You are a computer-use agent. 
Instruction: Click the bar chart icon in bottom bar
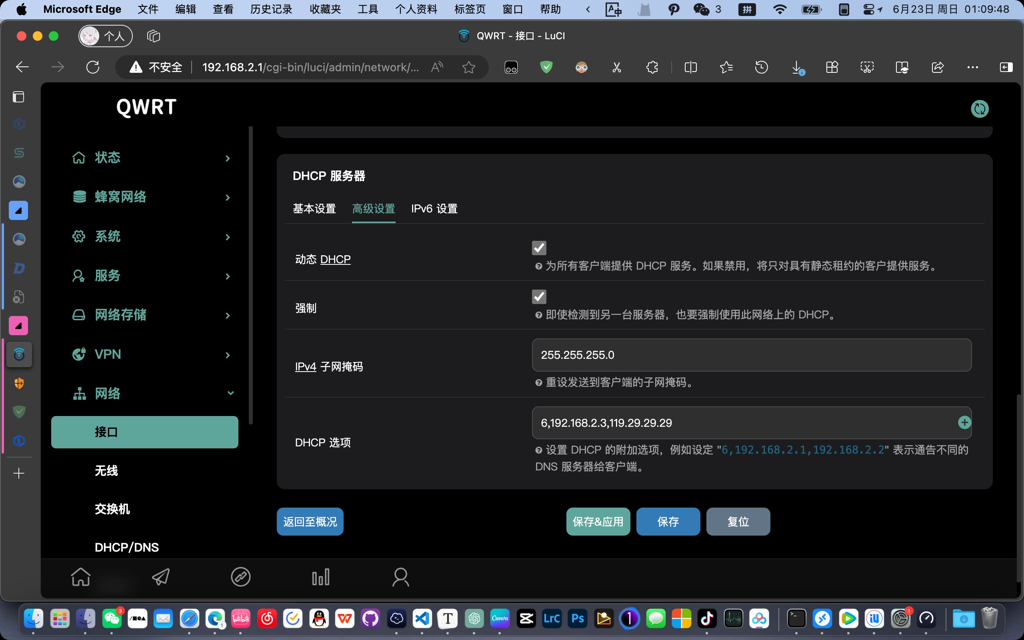[x=321, y=576]
